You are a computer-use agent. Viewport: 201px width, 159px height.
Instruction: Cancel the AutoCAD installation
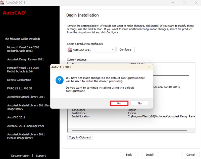(x=190, y=154)
